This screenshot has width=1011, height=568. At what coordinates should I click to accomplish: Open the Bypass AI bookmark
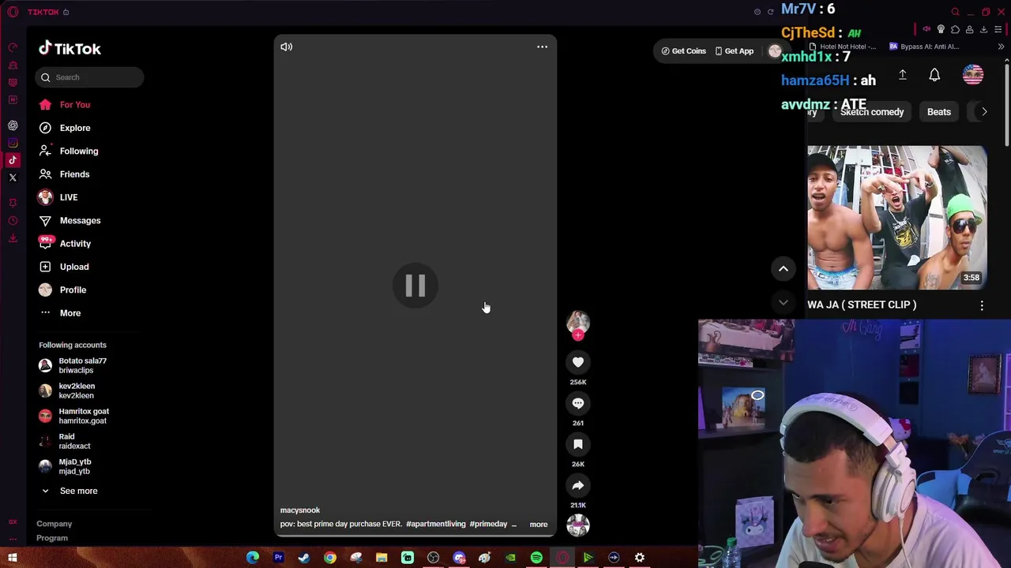[x=924, y=47]
